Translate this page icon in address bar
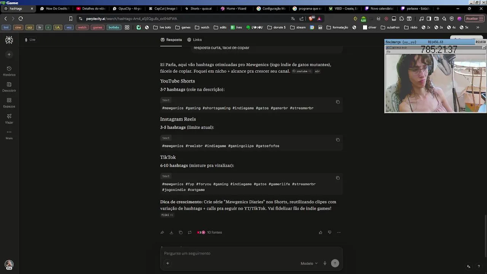The height and width of the screenshot is (274, 487). point(293,18)
